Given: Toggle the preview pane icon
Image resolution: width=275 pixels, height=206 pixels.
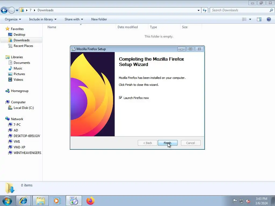Looking at the screenshot, I should (259, 19).
